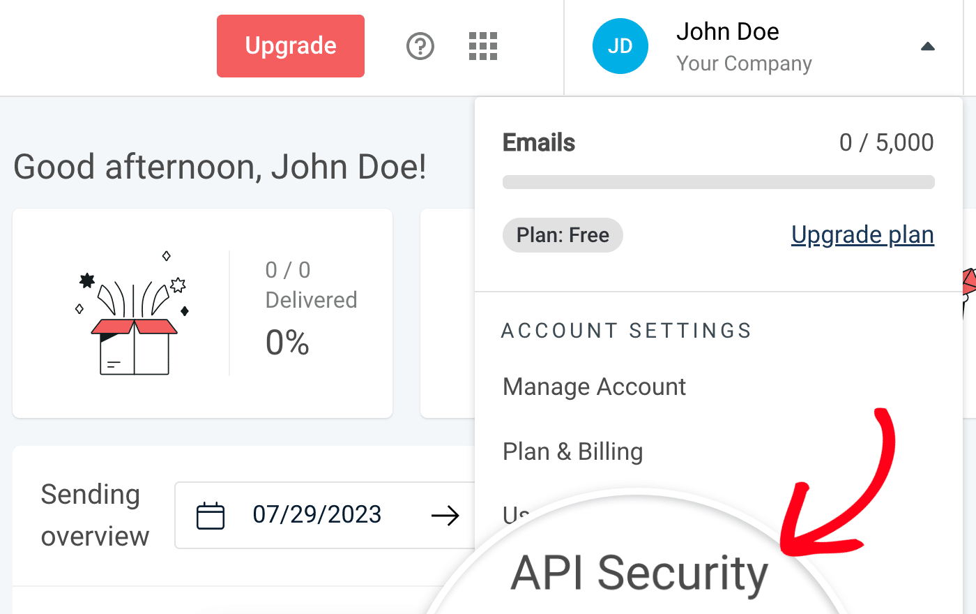Select Plan & Billing from the menu
The height and width of the screenshot is (614, 976).
click(572, 451)
